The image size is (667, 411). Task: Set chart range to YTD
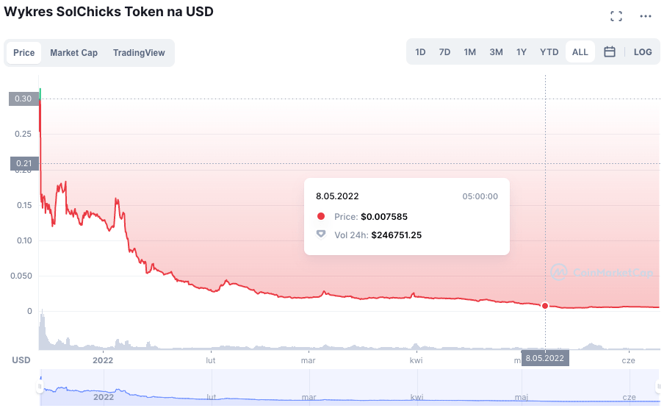pos(549,52)
